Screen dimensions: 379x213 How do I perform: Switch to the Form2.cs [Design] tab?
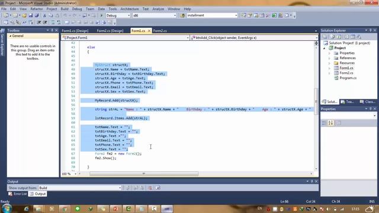tap(110, 31)
